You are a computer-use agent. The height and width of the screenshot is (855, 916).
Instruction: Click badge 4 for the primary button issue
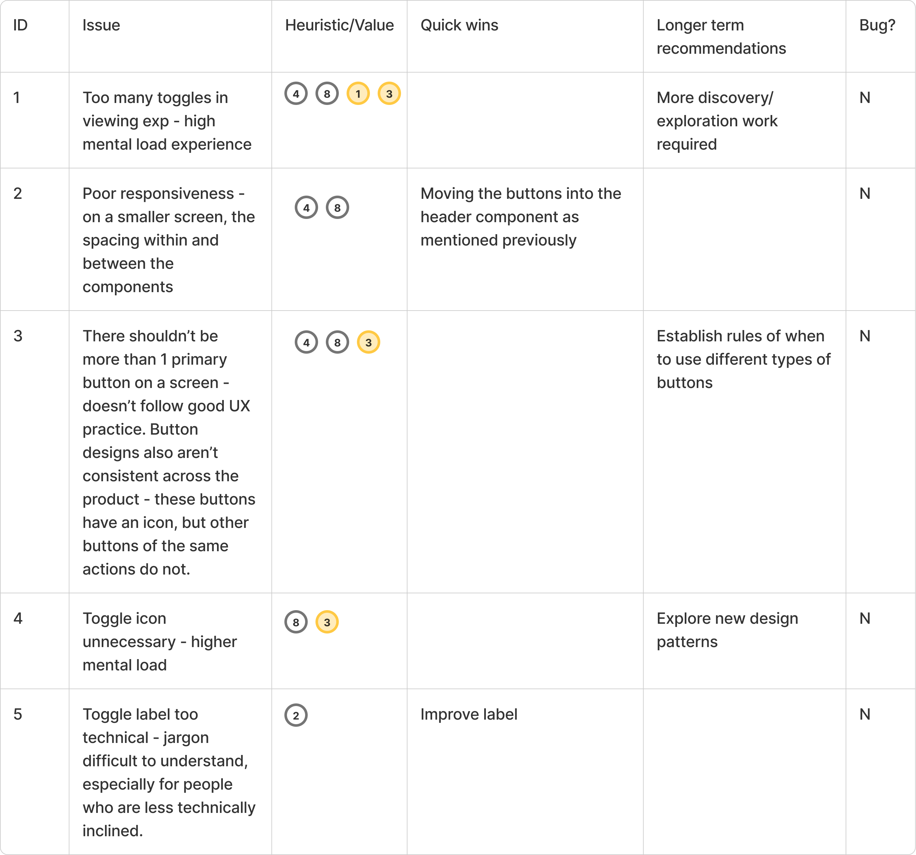(306, 342)
